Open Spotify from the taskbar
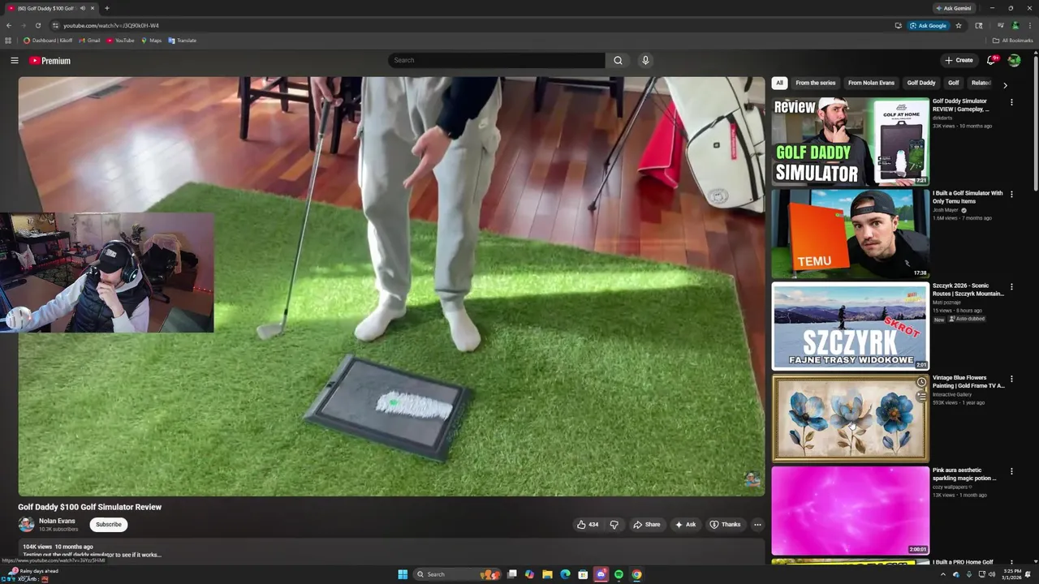 tap(619, 574)
